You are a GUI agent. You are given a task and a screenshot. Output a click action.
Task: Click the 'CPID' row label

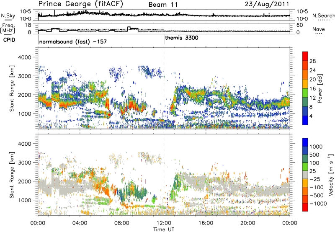point(9,40)
